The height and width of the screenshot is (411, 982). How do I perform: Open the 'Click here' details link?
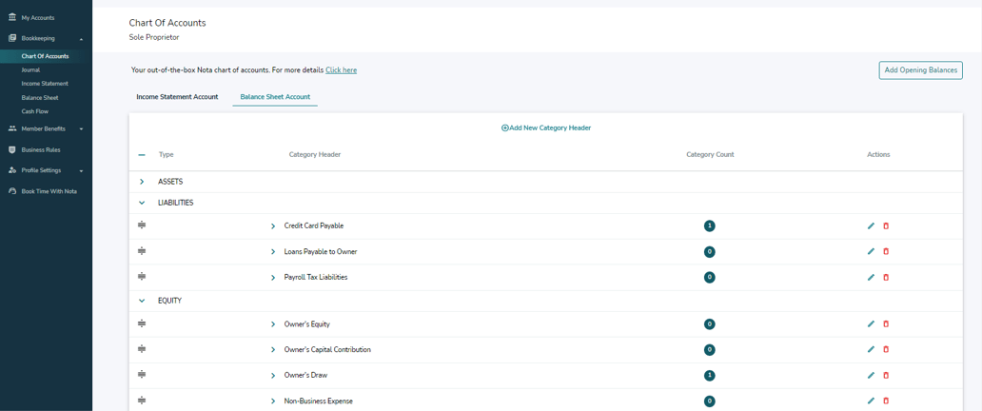point(341,70)
